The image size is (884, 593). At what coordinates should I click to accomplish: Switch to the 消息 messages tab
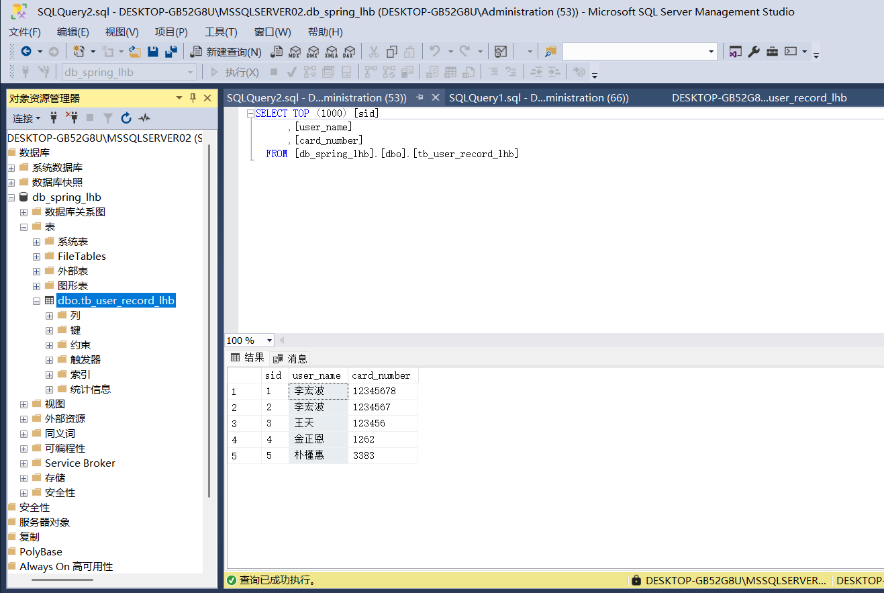click(x=291, y=358)
